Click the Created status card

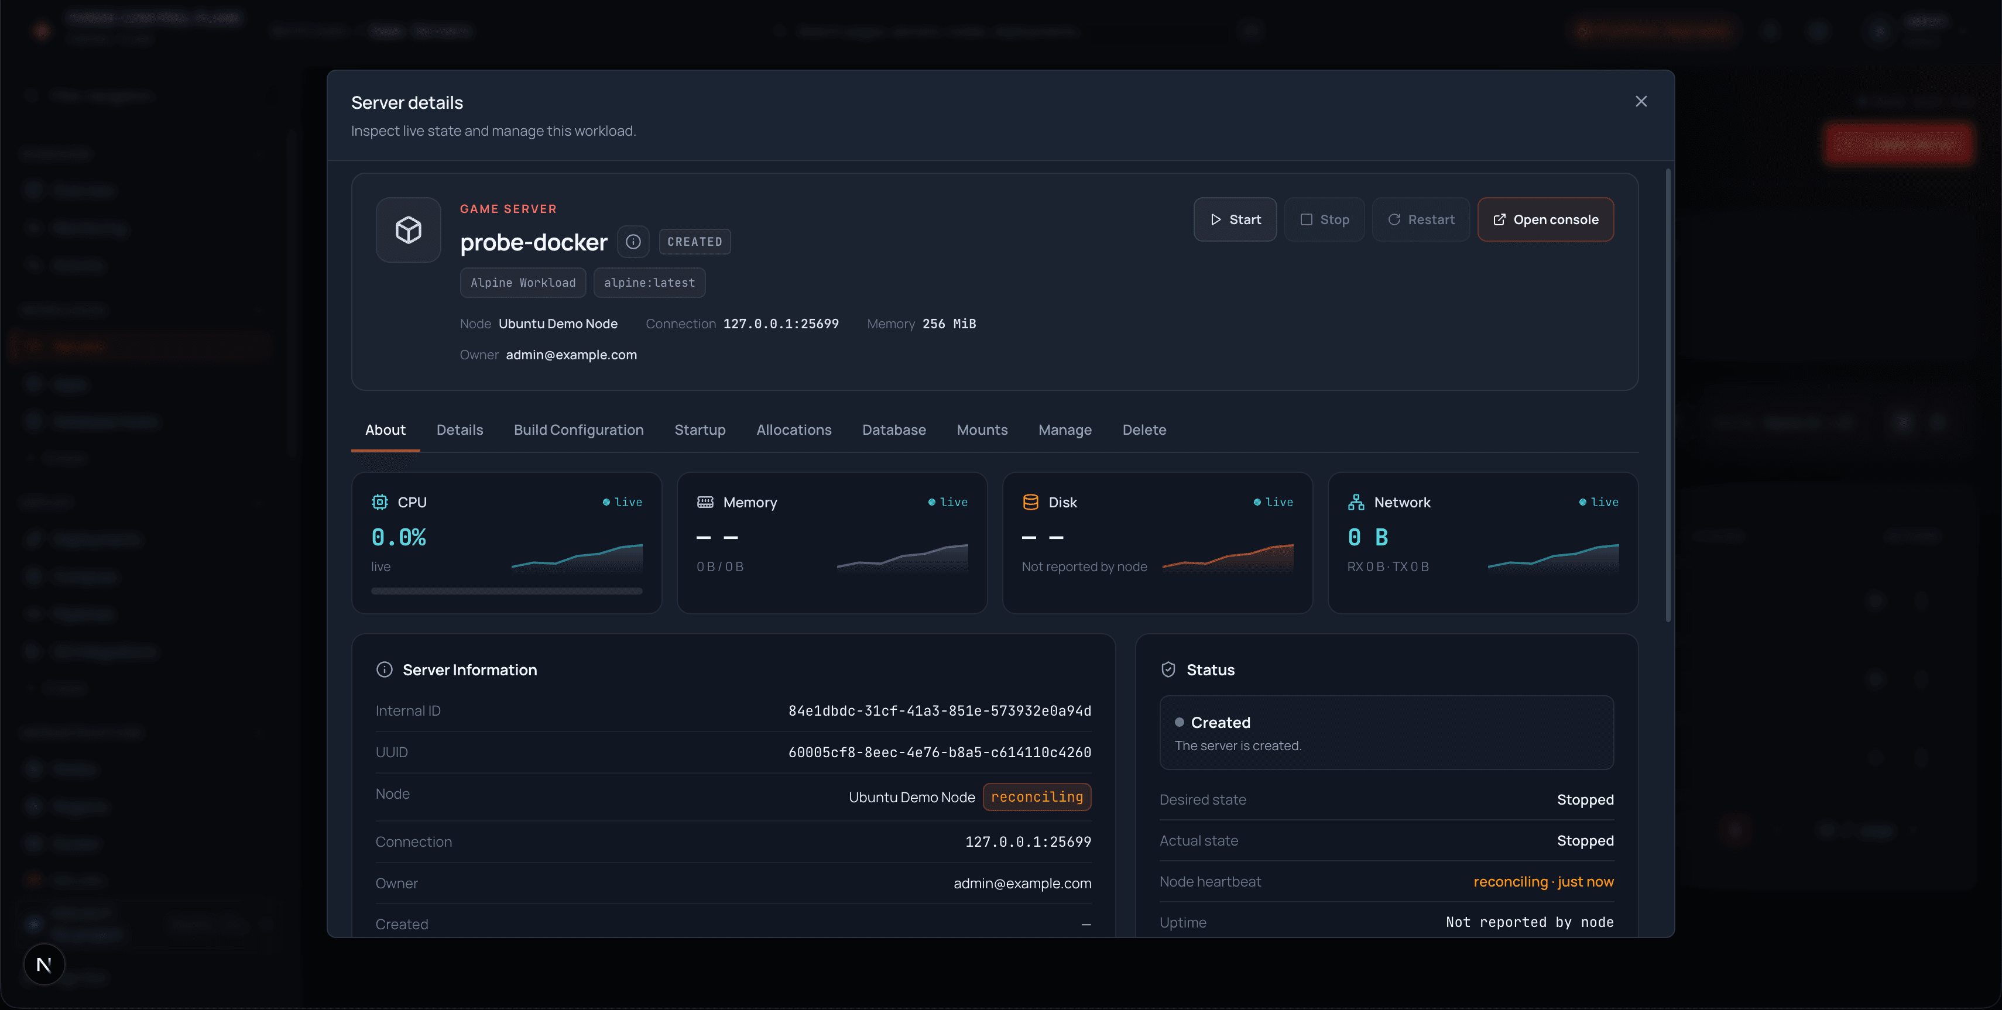tap(1387, 733)
